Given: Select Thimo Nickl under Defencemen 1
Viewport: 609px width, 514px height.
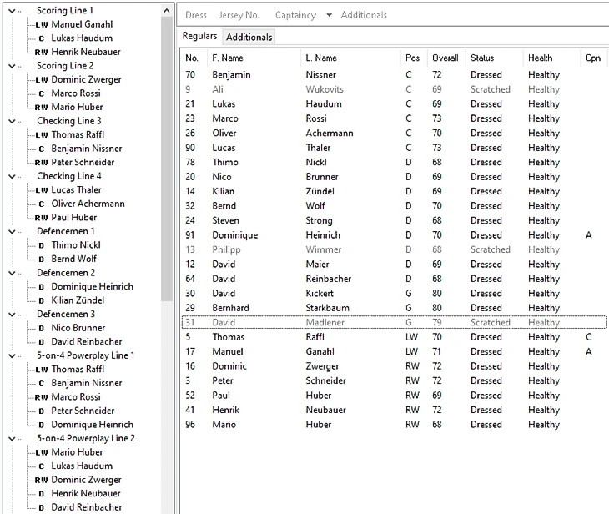Looking at the screenshot, I should (75, 245).
